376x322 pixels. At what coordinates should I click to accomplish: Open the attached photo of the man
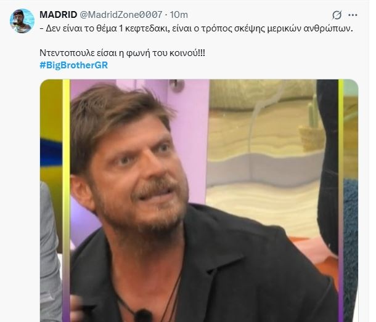[199, 201]
